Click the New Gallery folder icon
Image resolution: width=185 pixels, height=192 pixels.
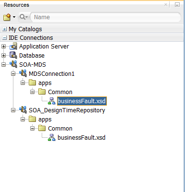(x=7, y=17)
